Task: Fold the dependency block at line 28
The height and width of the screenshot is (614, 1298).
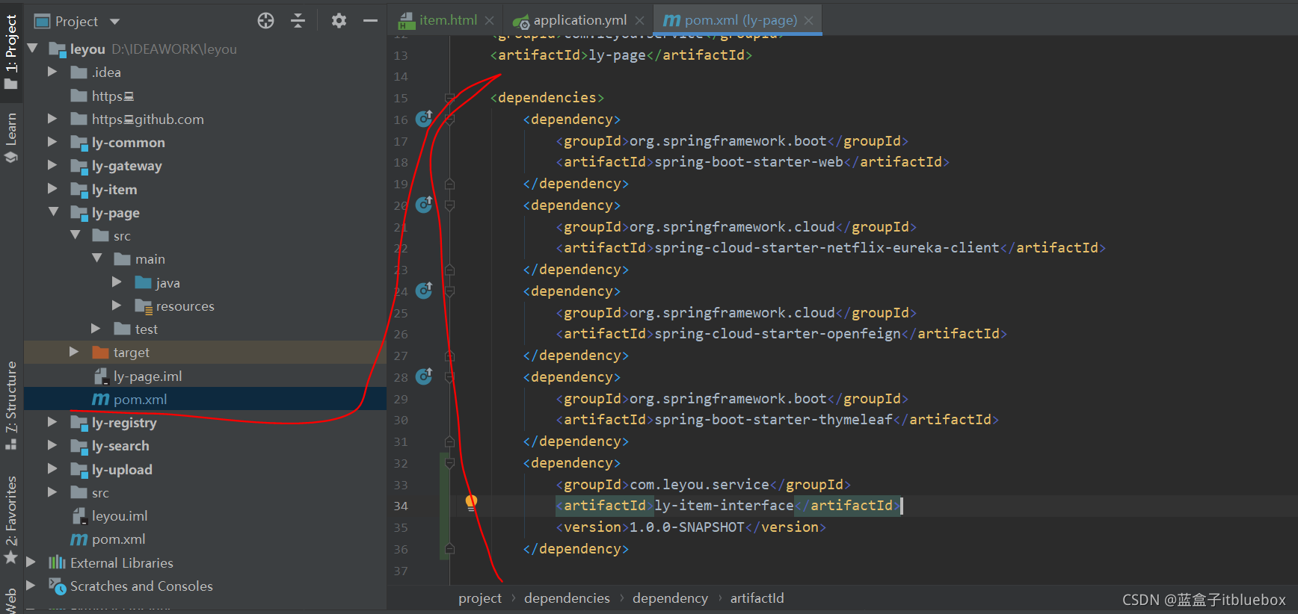Action: point(449,377)
